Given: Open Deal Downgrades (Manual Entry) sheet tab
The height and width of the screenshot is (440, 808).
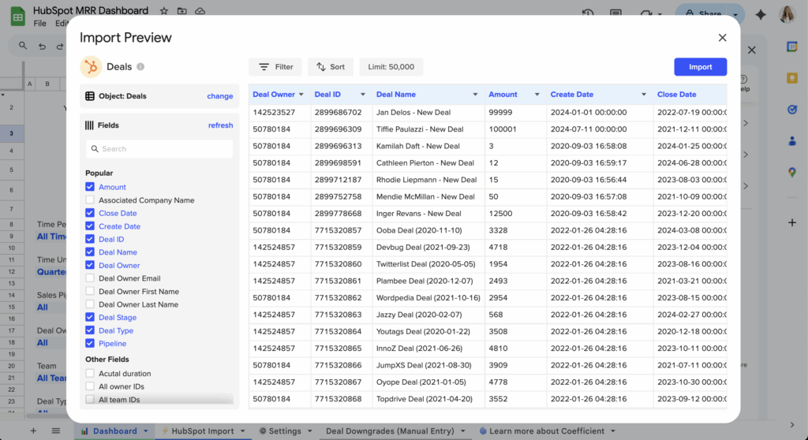Looking at the screenshot, I should pyautogui.click(x=390, y=431).
